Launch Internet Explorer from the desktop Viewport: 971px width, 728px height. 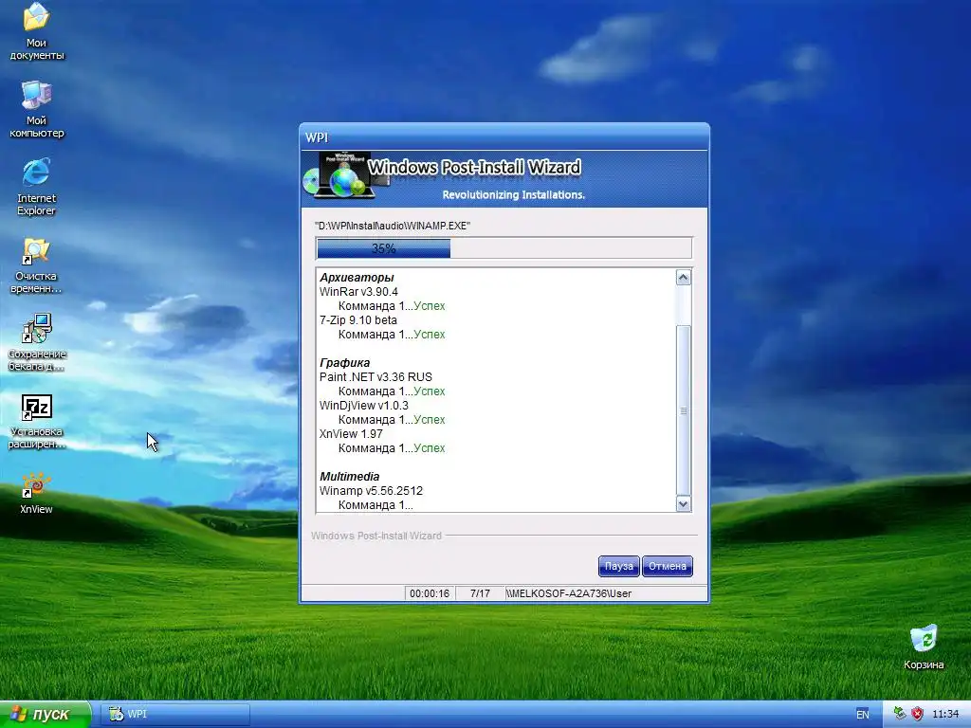pyautogui.click(x=36, y=187)
